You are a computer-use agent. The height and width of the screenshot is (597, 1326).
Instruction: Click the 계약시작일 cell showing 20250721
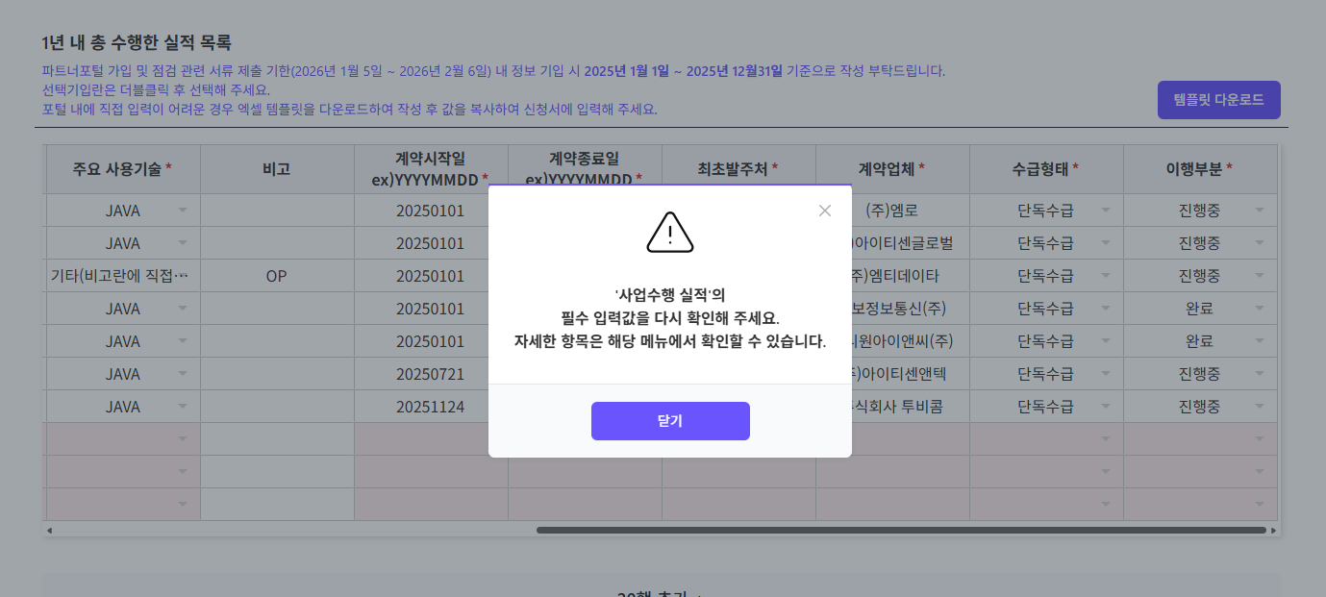(x=430, y=374)
